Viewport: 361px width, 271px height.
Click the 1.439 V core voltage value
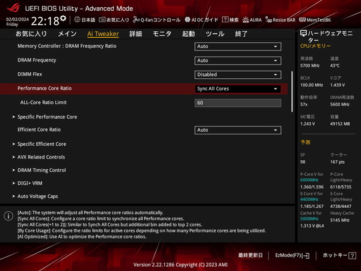(x=338, y=85)
